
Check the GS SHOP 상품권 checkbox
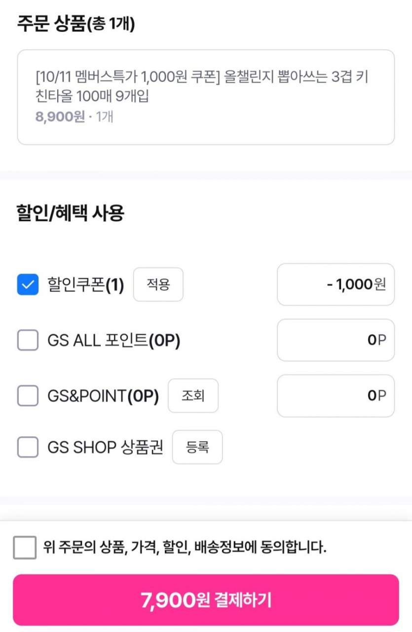pos(28,447)
